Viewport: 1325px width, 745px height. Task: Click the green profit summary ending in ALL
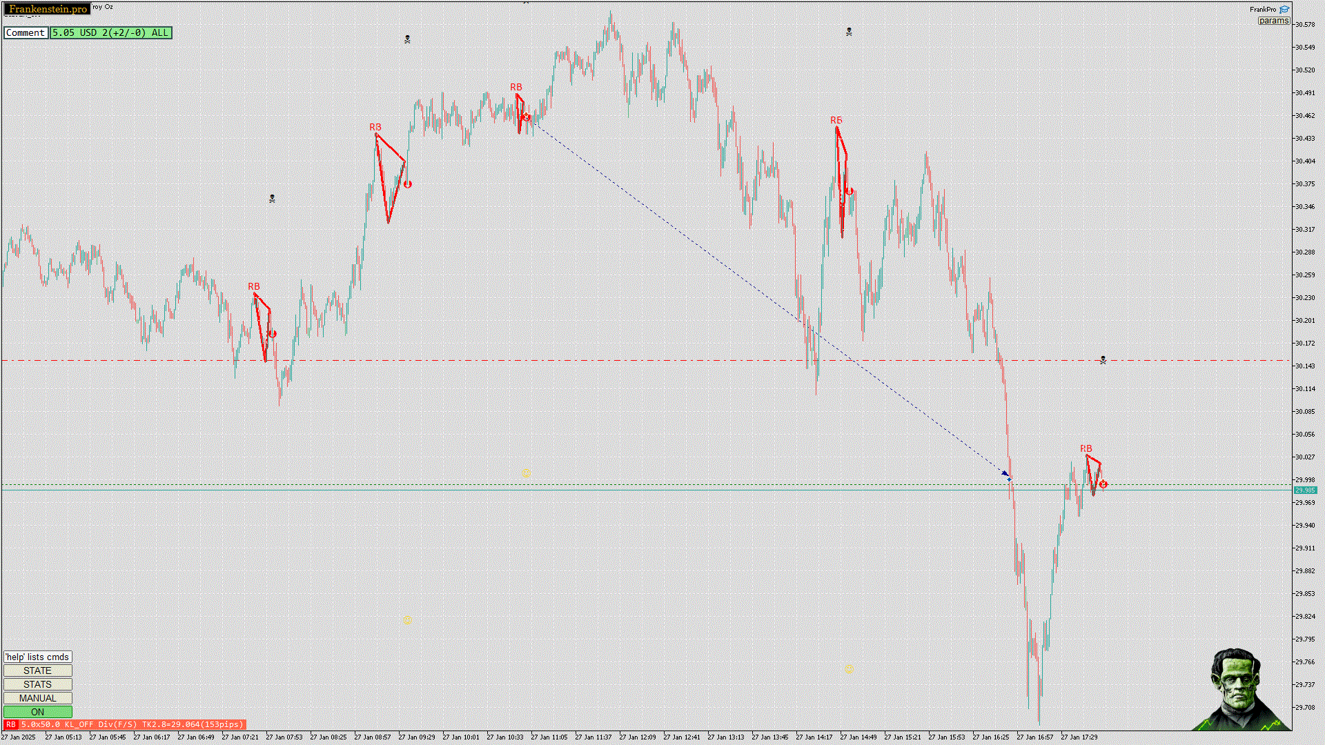[x=110, y=32]
